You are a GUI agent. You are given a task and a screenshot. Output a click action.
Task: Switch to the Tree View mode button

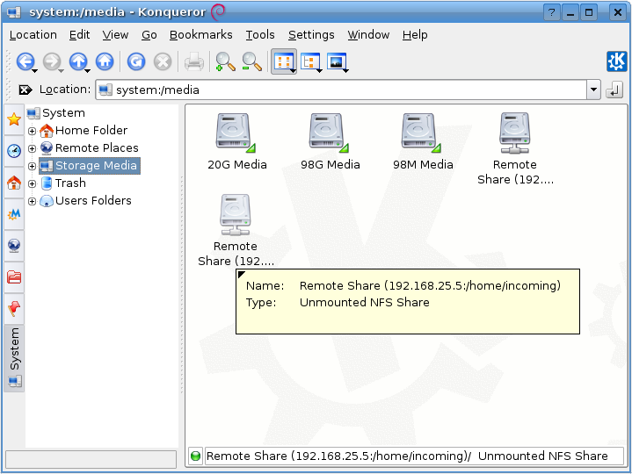309,61
